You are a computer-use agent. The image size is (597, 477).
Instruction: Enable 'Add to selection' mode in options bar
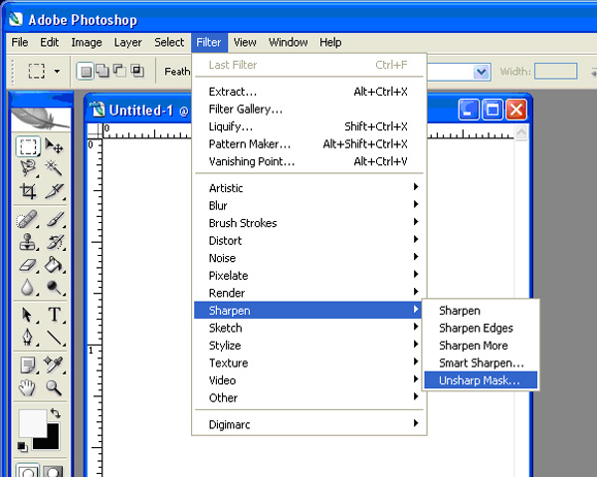click(x=102, y=72)
